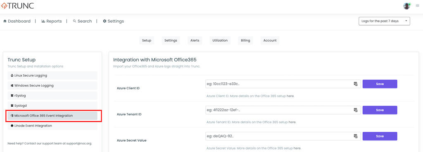423x152 pixels.
Task: Click icon inside Azure Client ID field
Action: coord(356,84)
